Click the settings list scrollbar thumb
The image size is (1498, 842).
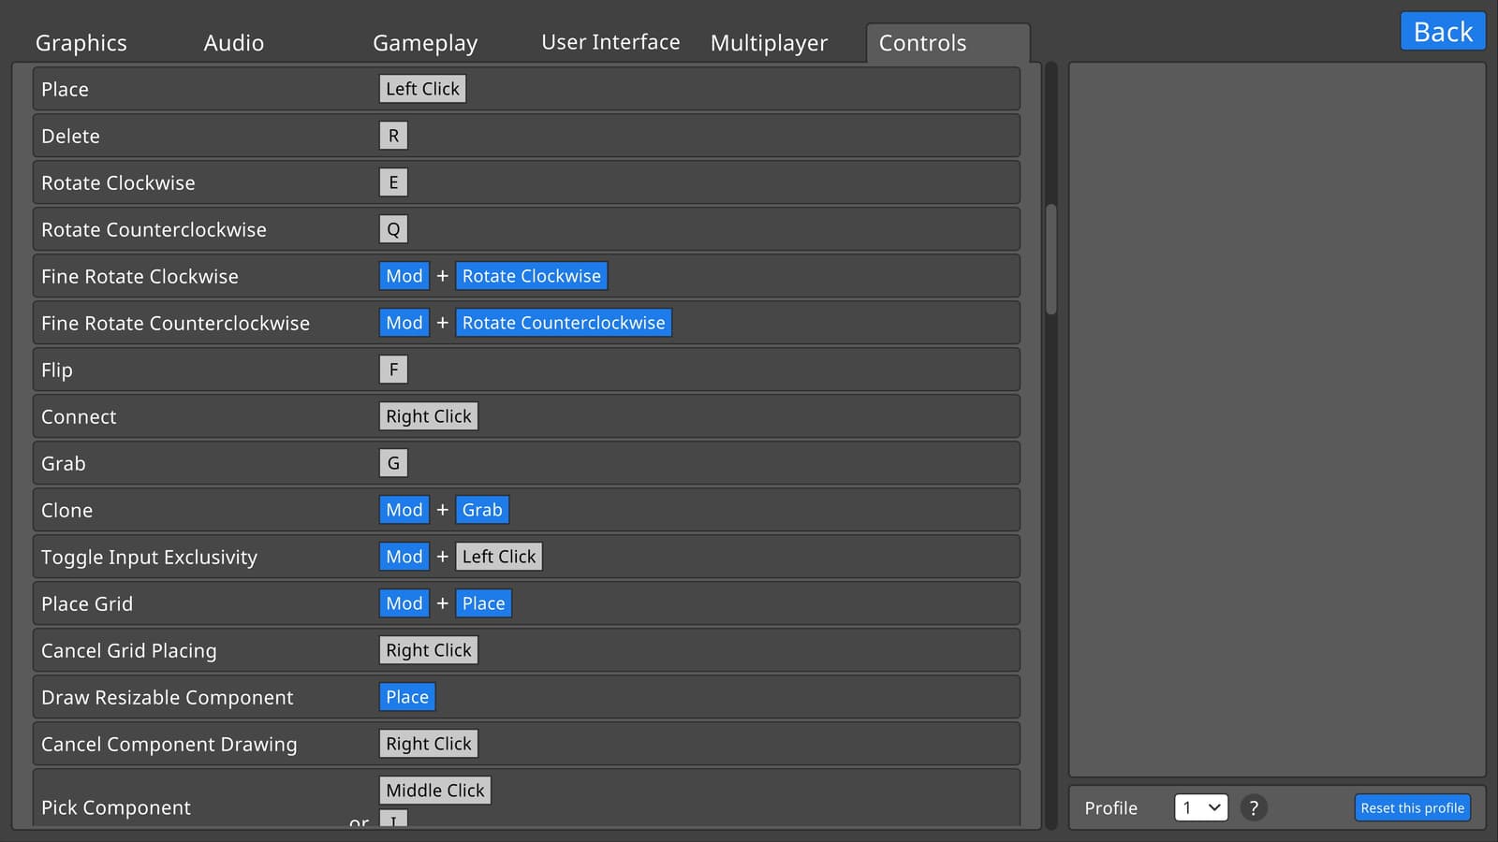point(1051,259)
